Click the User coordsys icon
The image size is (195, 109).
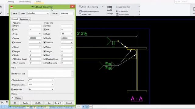[x=117, y=7]
